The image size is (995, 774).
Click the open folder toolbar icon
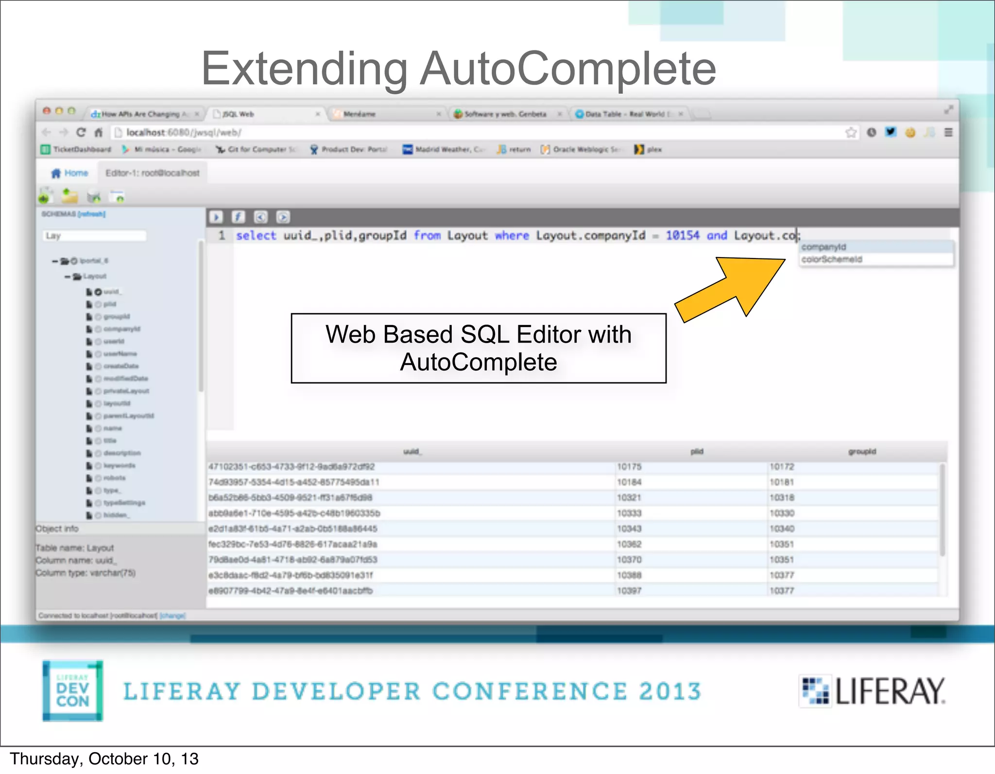69,196
